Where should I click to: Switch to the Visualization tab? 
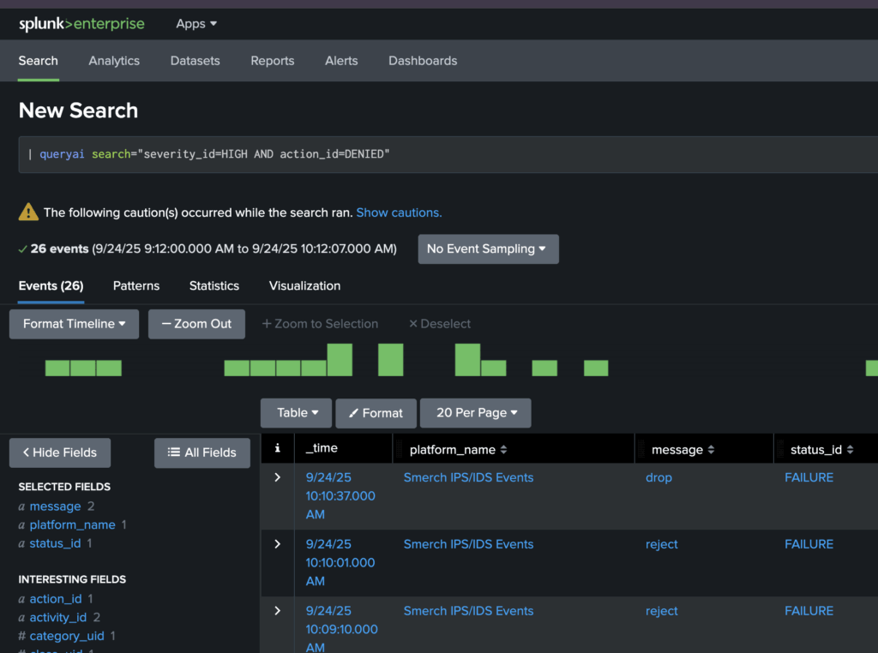pyautogui.click(x=304, y=286)
